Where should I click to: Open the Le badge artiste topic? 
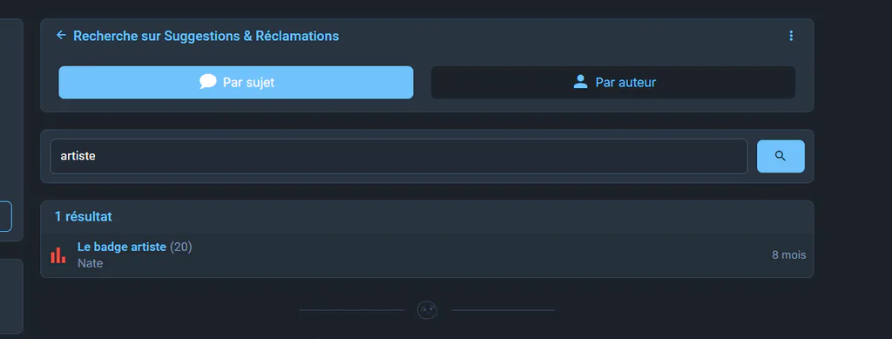[x=122, y=247]
